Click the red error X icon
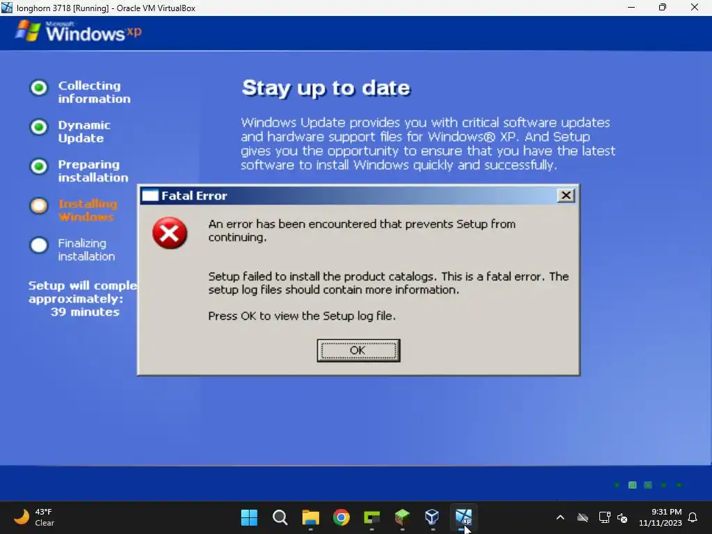Image resolution: width=712 pixels, height=534 pixels. coord(170,233)
